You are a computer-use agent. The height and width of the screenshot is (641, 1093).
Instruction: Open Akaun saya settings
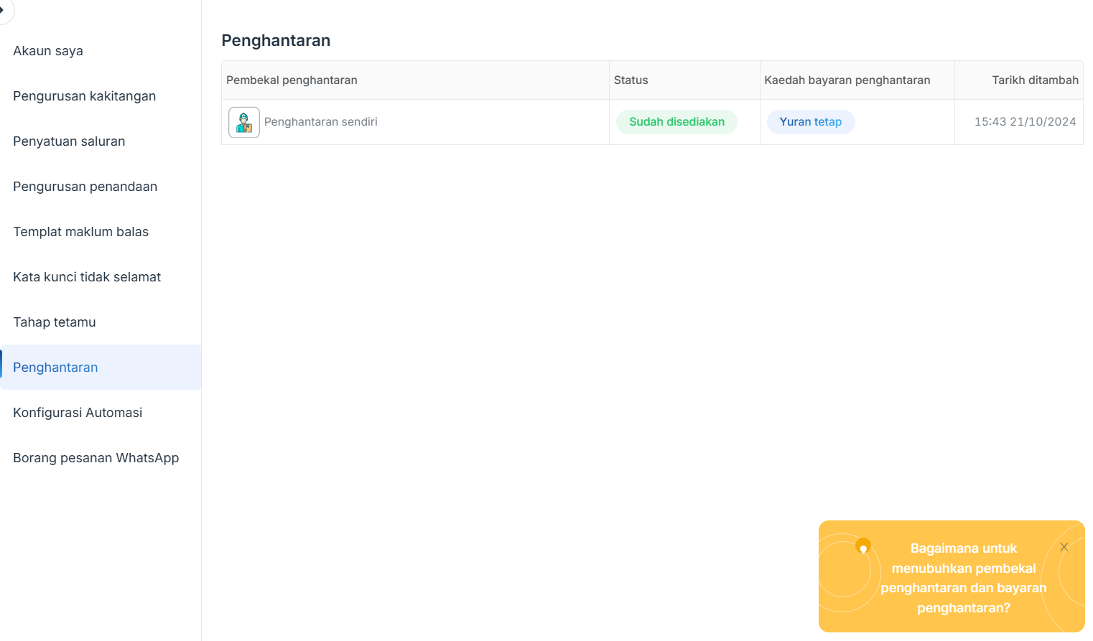(48, 51)
